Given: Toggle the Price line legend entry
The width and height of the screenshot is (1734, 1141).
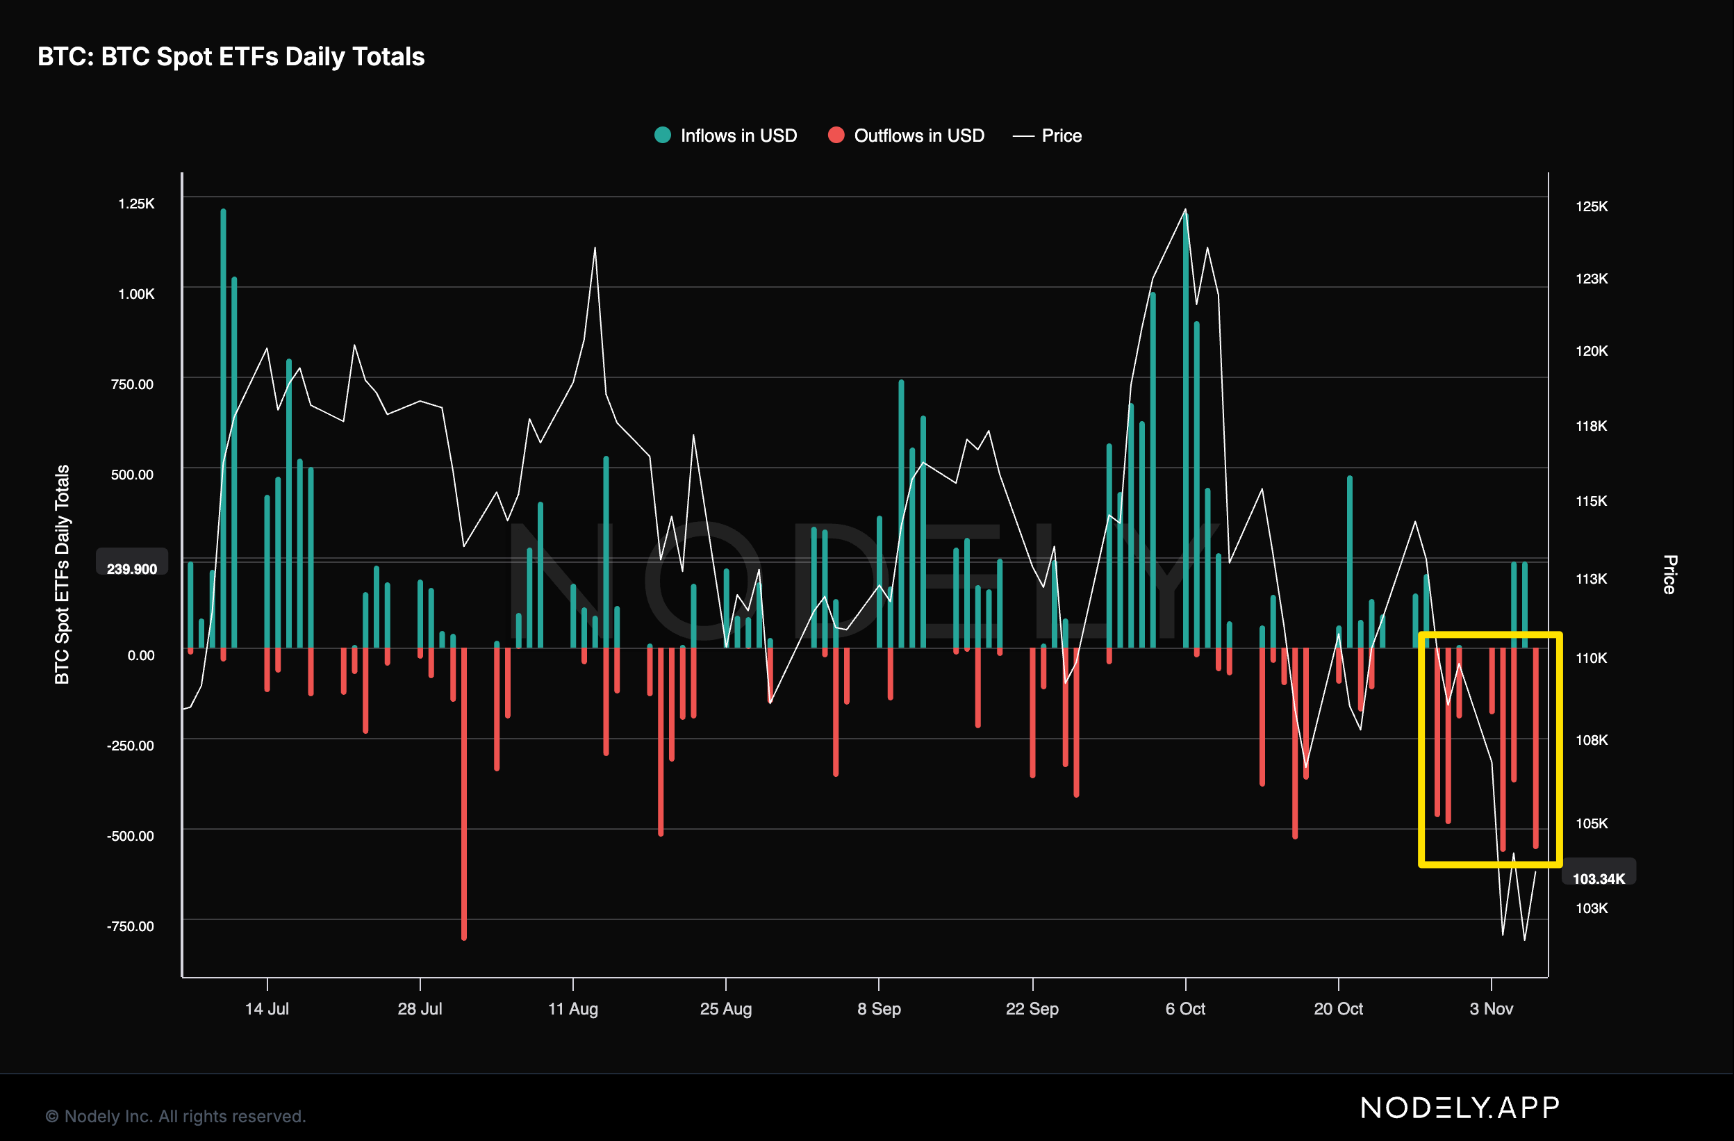Looking at the screenshot, I should [1061, 136].
